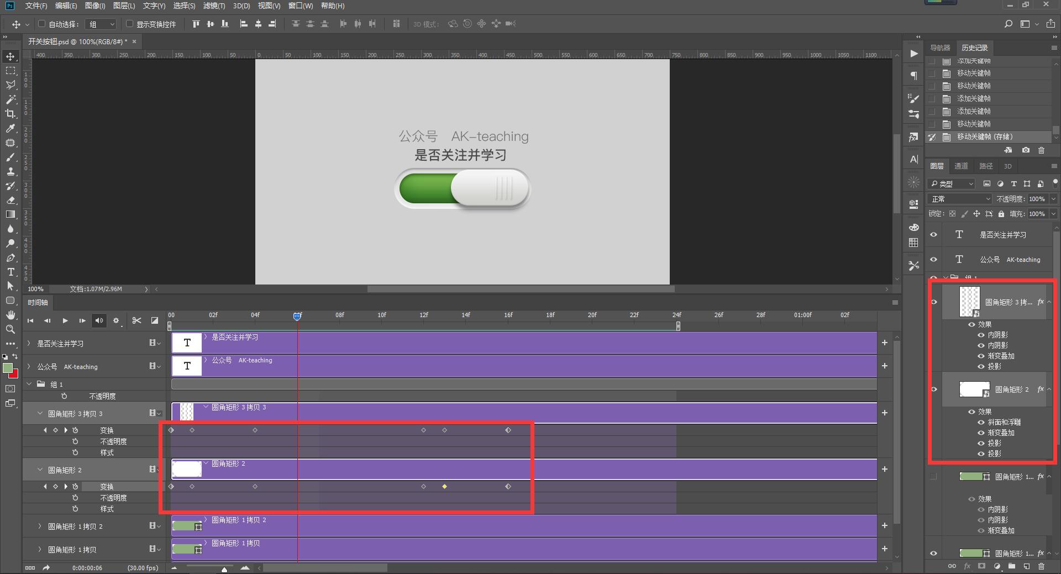The image size is (1061, 574).
Task: Select the 移动关键帧 (存储) history state
Action: pos(989,137)
